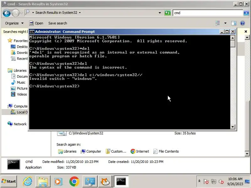Open Scratch cat icon on the taskbar

105,181
